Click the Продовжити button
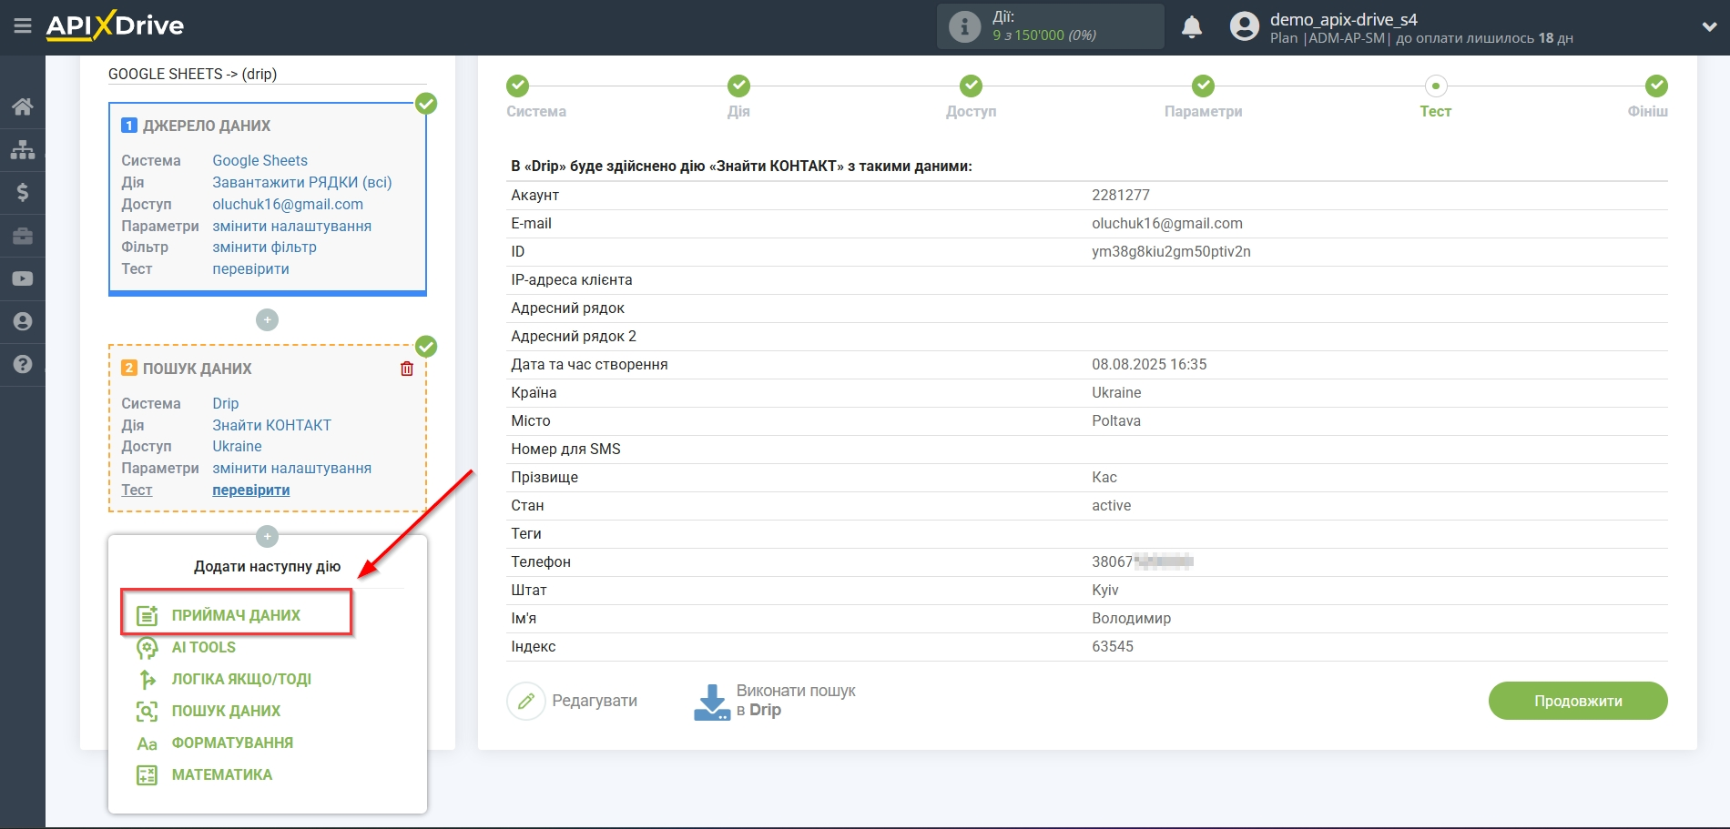The image size is (1730, 829). click(1578, 701)
